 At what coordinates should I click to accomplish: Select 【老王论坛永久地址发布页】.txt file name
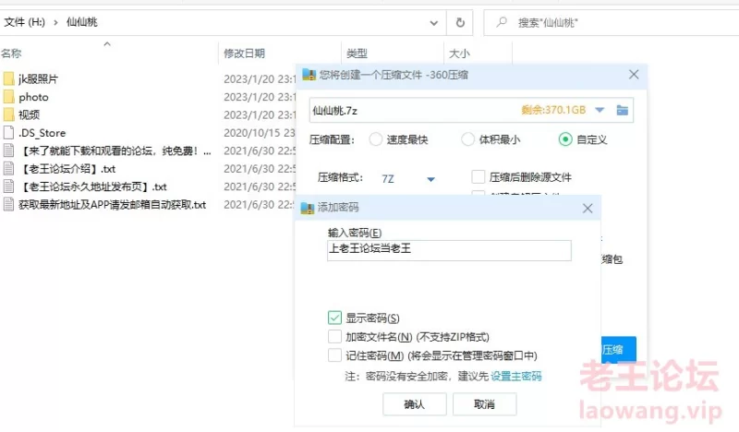(93, 186)
